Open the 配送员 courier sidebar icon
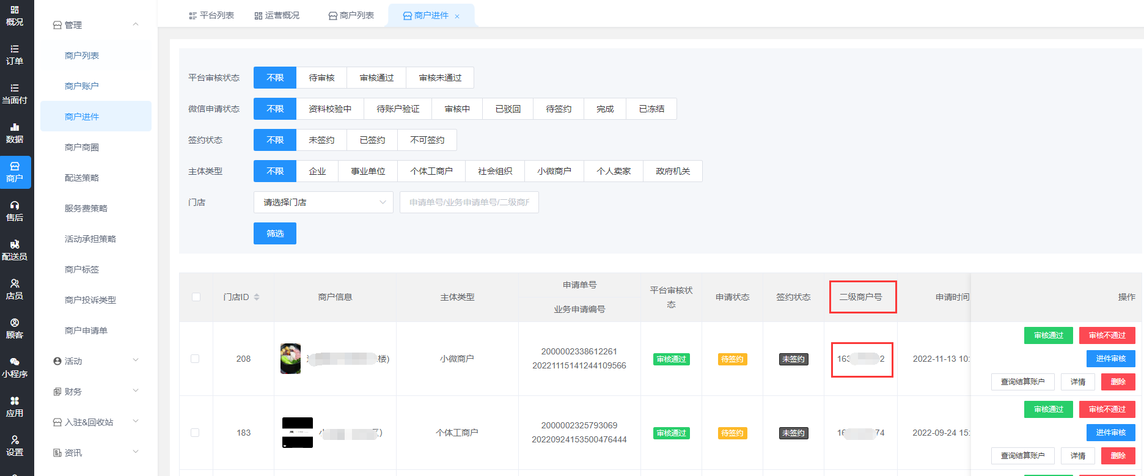Image resolution: width=1144 pixels, height=476 pixels. point(15,251)
